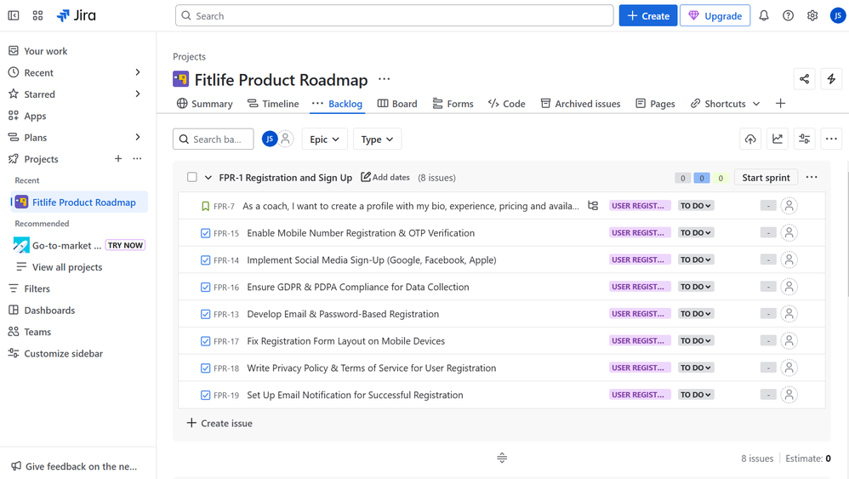Image resolution: width=849 pixels, height=479 pixels.
Task: Open the Epic filter dropdown
Action: (324, 139)
